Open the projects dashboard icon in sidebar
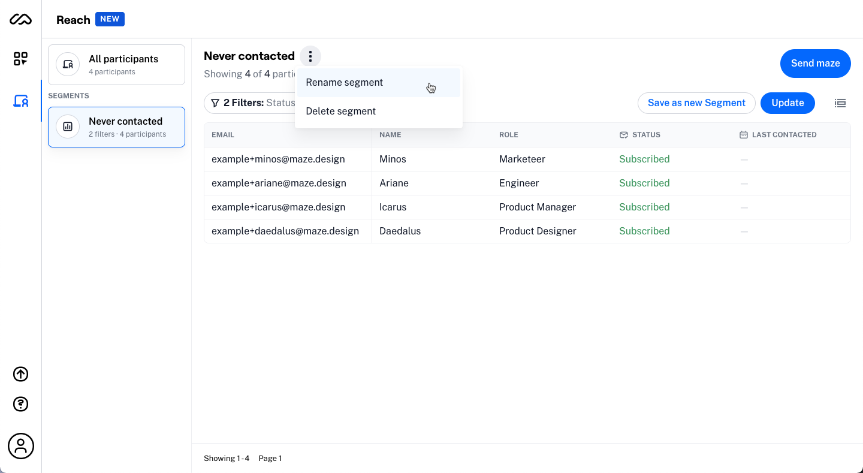 click(20, 59)
